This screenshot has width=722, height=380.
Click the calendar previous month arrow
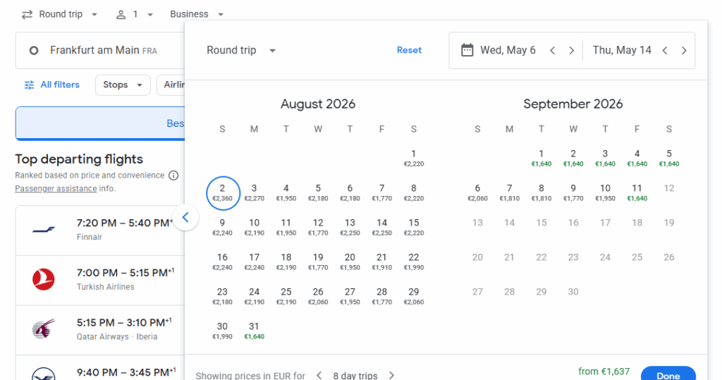(185, 217)
